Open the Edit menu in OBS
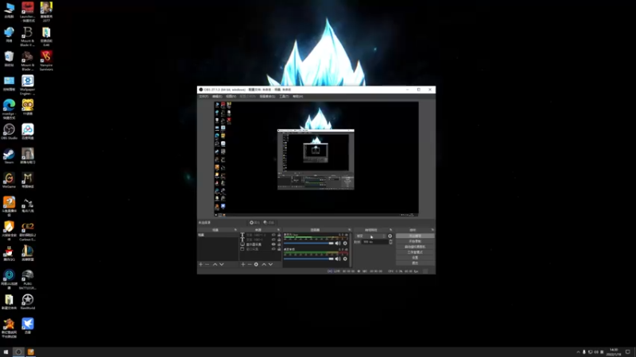Viewport: 636px width, 357px height. click(217, 96)
